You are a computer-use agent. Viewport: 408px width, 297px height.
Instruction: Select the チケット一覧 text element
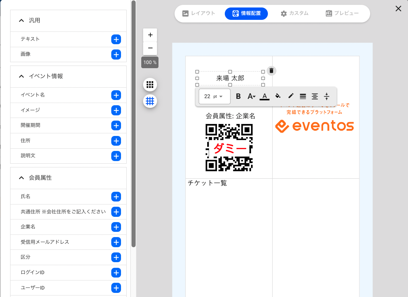click(208, 183)
